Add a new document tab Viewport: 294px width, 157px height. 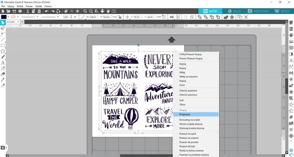pos(22,22)
